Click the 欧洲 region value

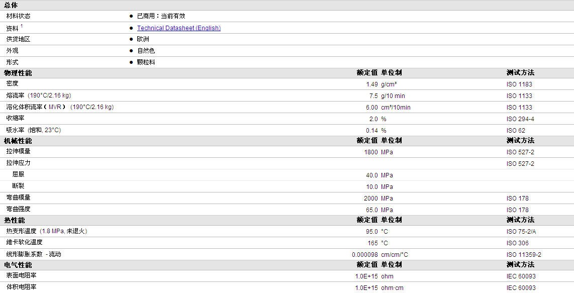[143, 39]
